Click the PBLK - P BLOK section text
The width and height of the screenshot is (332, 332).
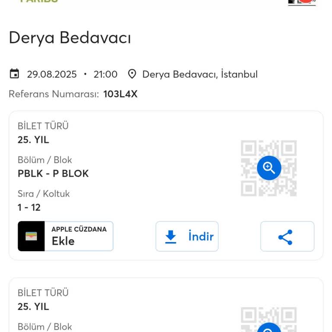pos(53,173)
